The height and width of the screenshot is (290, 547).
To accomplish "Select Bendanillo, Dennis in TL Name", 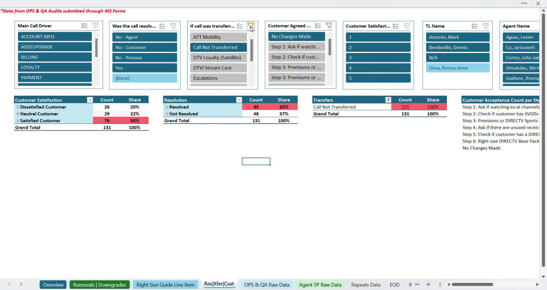I will point(458,48).
